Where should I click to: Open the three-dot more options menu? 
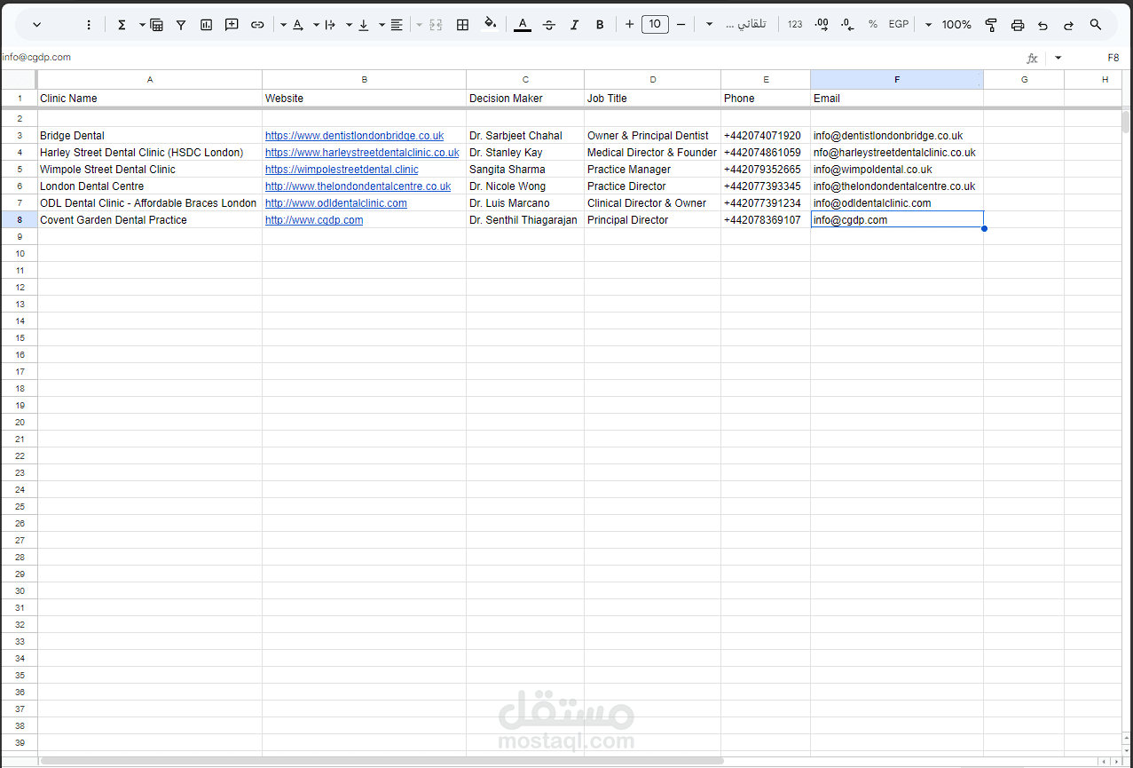(x=89, y=25)
